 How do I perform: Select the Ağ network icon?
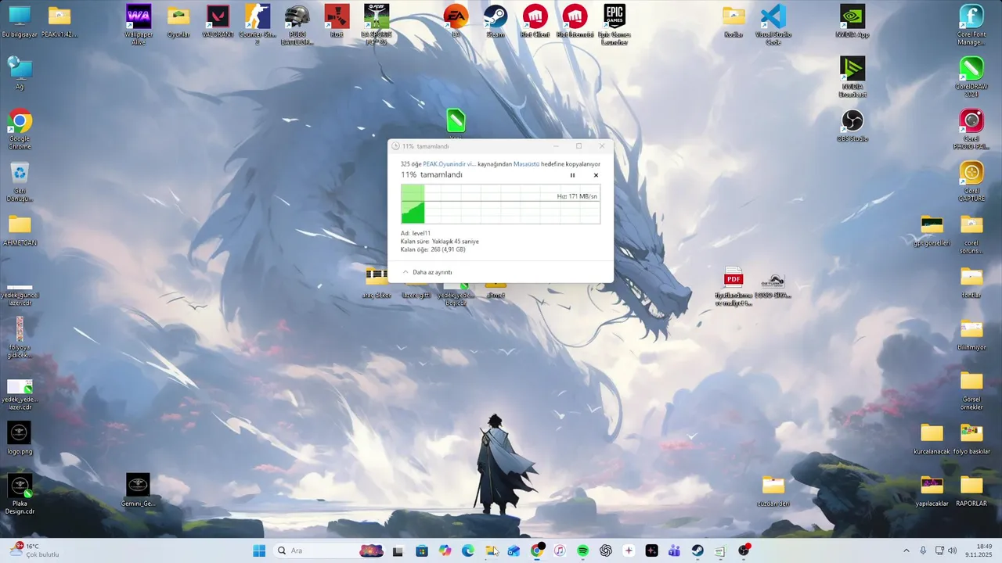tap(20, 74)
